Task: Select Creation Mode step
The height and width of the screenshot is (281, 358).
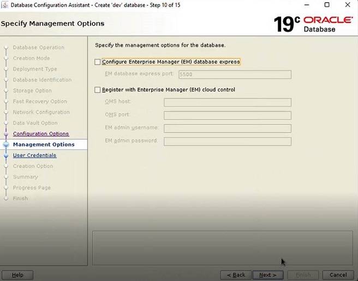Action: [x=31, y=58]
